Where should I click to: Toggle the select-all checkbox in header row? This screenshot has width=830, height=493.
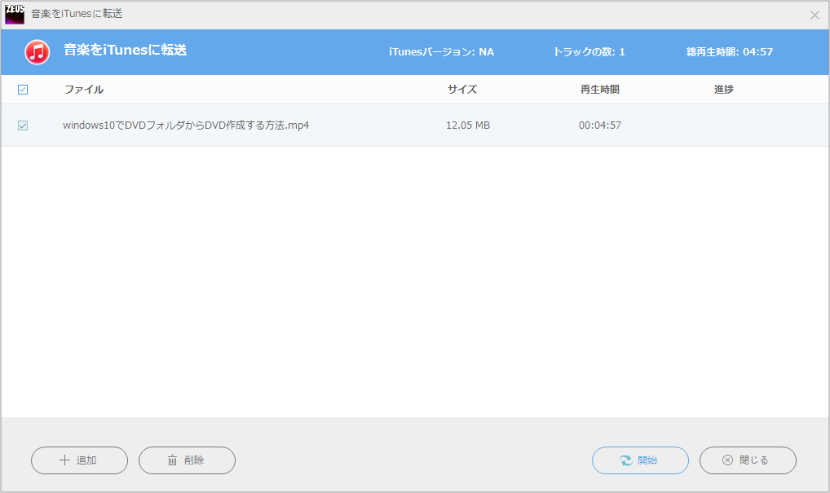(x=23, y=90)
